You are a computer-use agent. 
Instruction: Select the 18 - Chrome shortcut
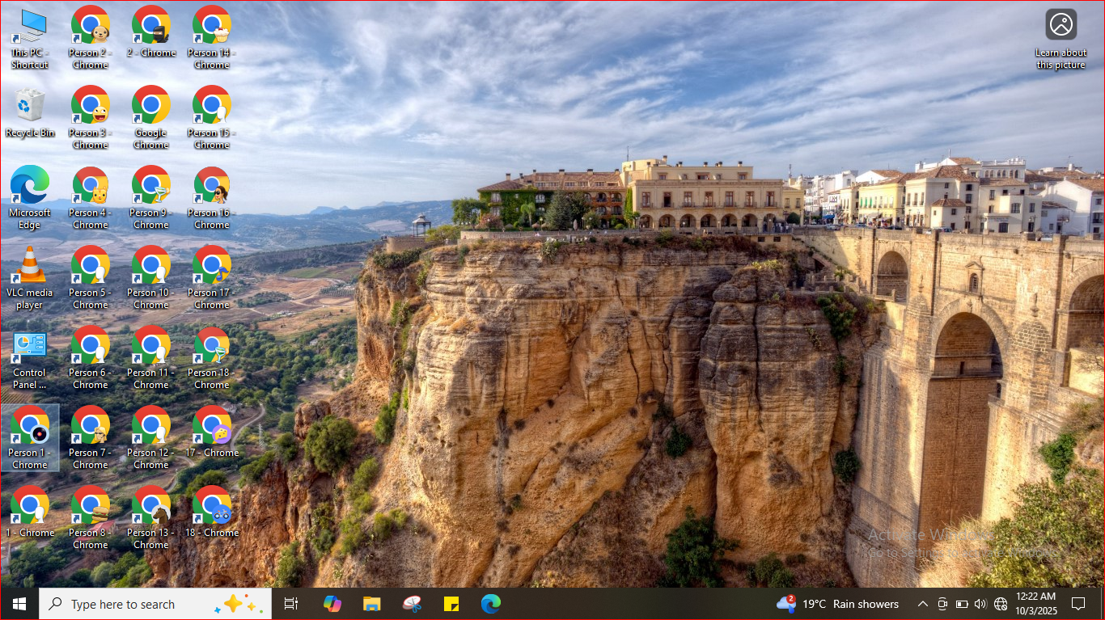click(x=212, y=512)
